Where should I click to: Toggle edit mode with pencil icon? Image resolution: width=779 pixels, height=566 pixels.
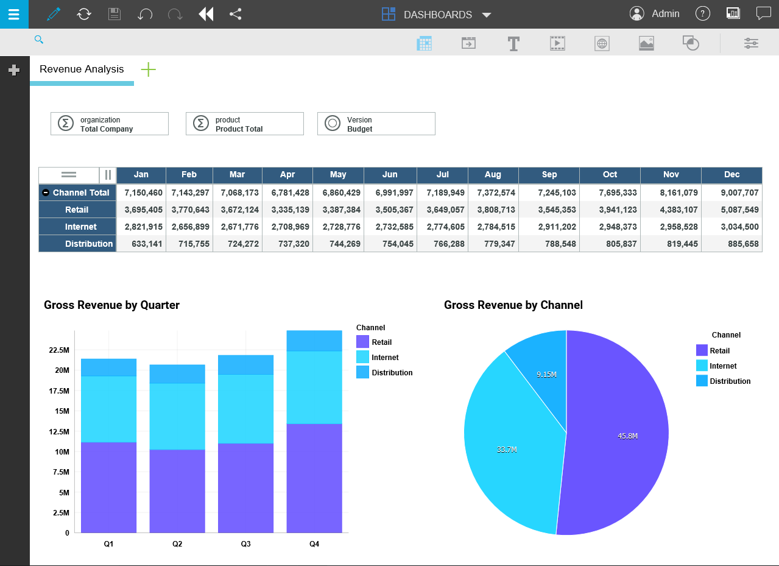click(54, 14)
